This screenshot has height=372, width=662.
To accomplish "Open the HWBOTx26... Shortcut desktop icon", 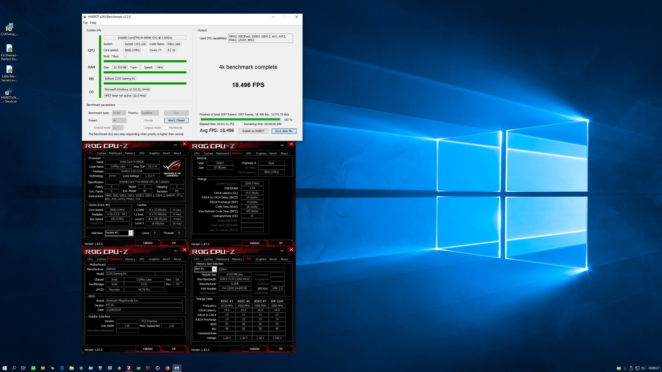I will pyautogui.click(x=10, y=95).
